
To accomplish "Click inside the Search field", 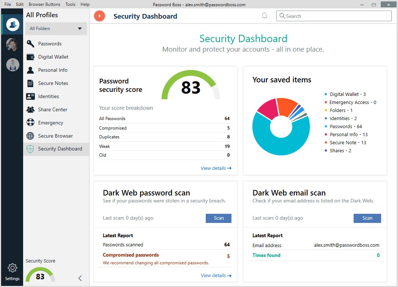I will tap(334, 16).
